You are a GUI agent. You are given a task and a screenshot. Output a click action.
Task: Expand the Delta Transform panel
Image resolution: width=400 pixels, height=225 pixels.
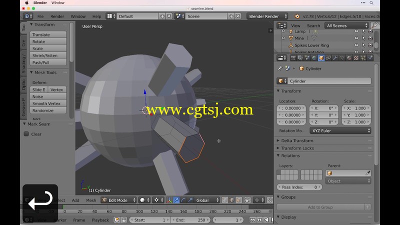pos(297,140)
